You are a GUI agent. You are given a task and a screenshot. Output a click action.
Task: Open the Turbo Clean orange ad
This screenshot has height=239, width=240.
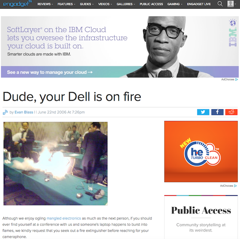pyautogui.click(x=201, y=151)
